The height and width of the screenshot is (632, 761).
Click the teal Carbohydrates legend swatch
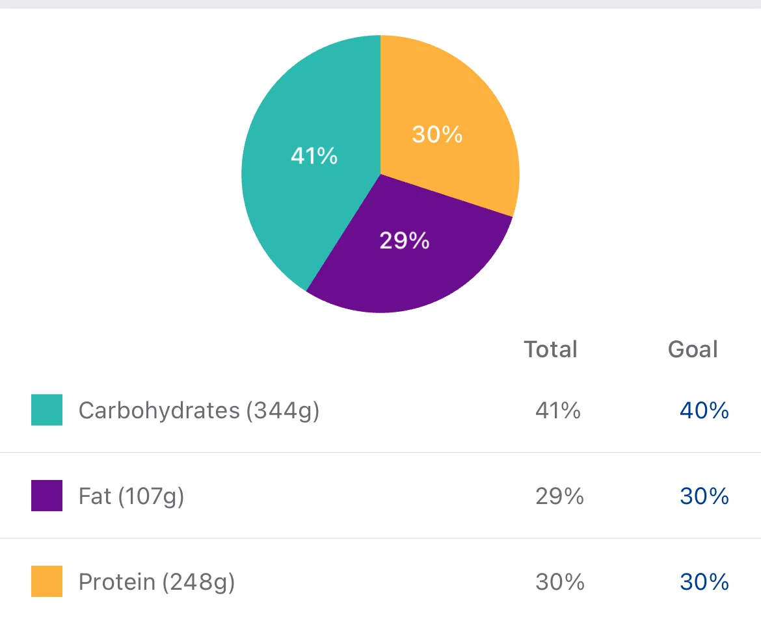47,410
